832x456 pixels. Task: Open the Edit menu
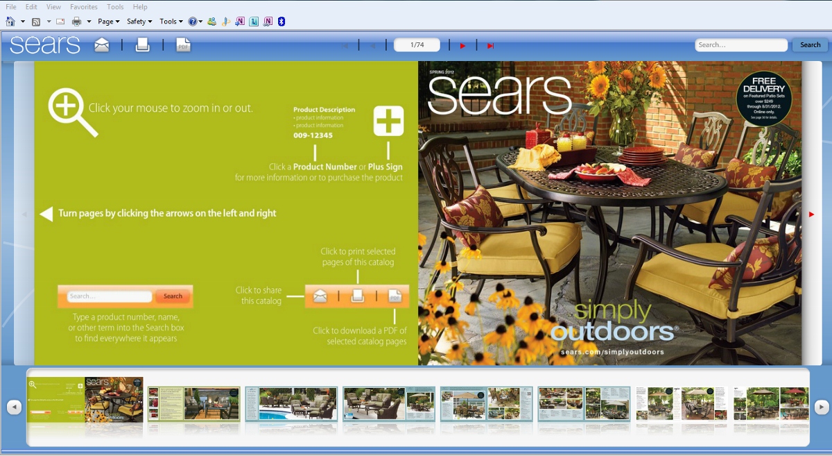coord(31,7)
